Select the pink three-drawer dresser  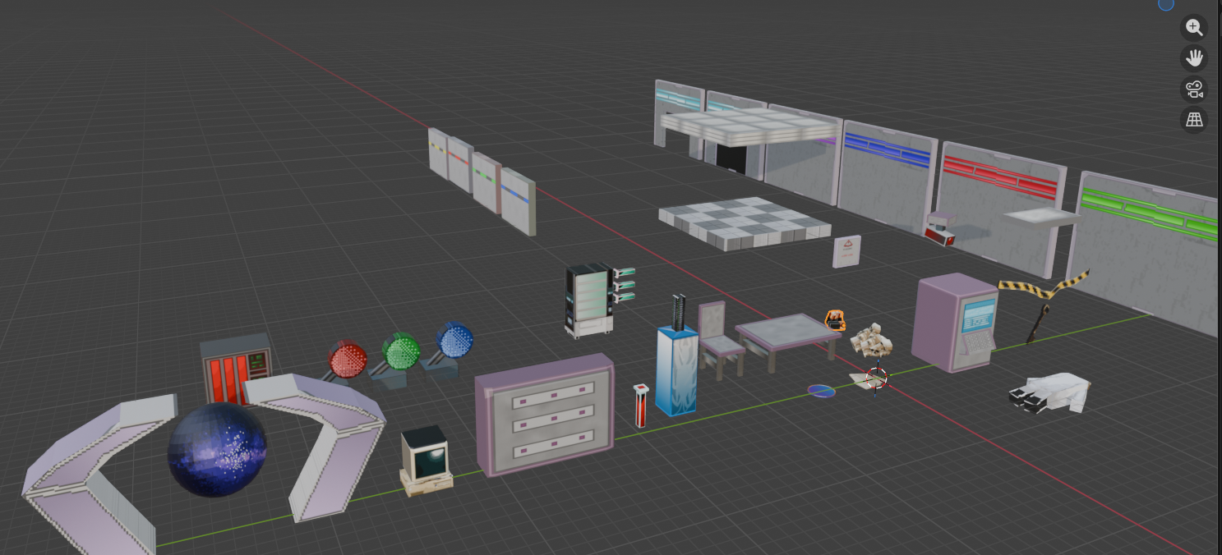(545, 415)
